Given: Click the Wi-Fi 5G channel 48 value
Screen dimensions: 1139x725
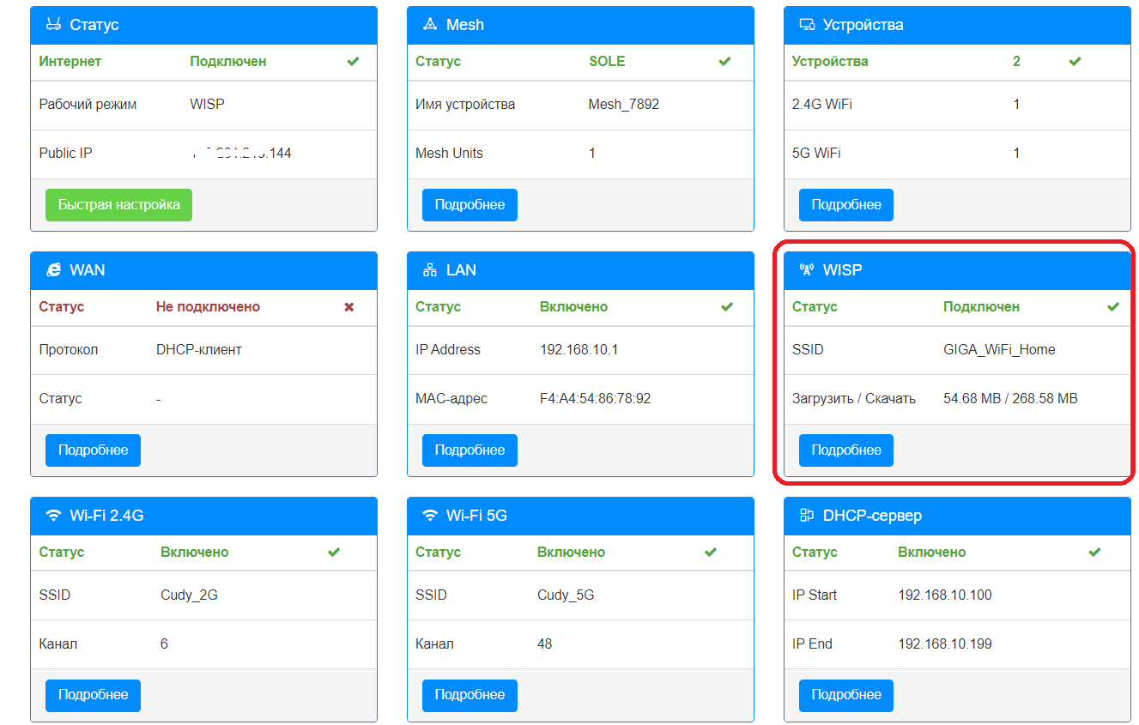Looking at the screenshot, I should point(545,644).
